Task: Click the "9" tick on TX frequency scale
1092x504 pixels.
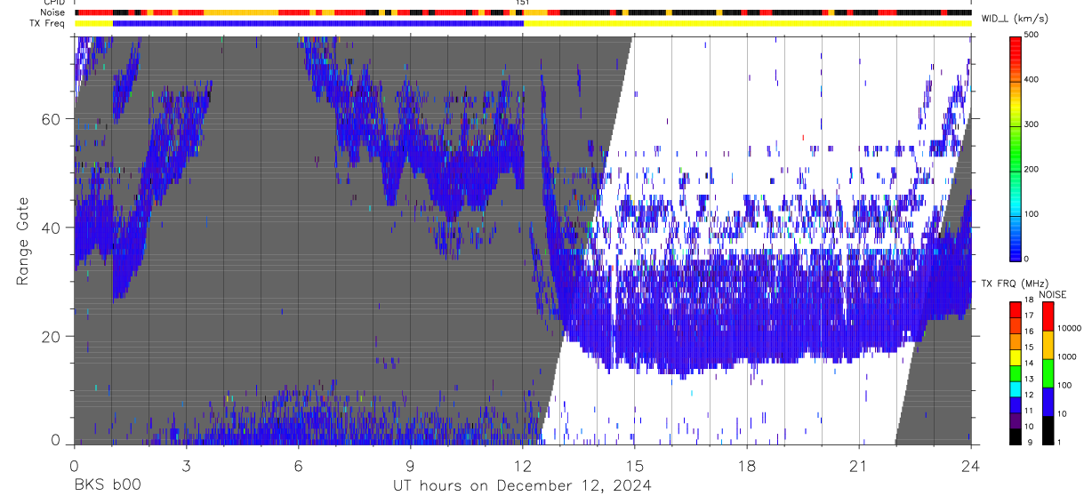Action: [1029, 442]
